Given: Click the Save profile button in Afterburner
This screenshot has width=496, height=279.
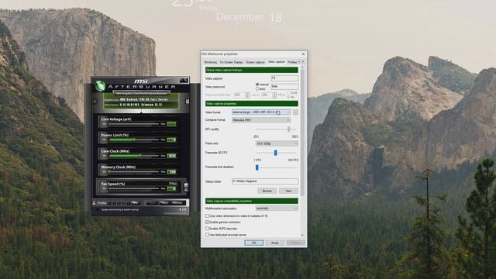Looking at the screenshot, I should pyautogui.click(x=134, y=203).
